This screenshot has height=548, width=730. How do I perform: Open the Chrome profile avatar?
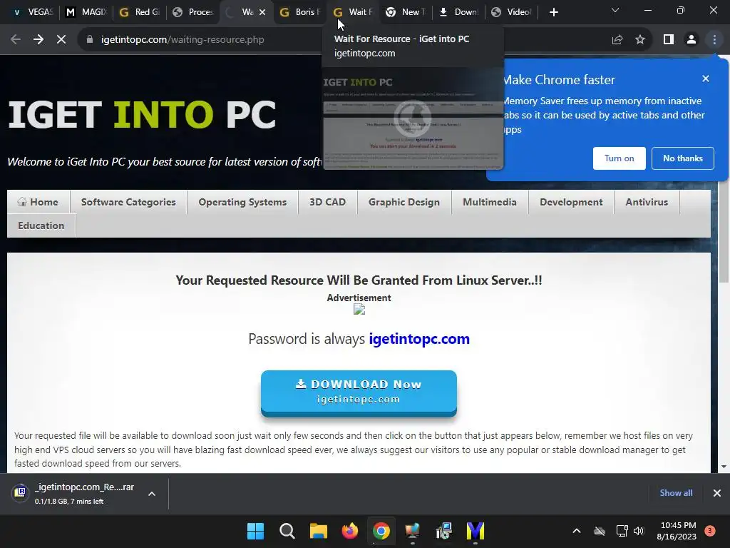coord(692,40)
